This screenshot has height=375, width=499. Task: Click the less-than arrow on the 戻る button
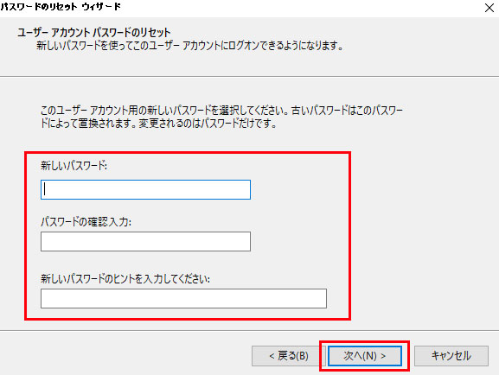pos(272,356)
